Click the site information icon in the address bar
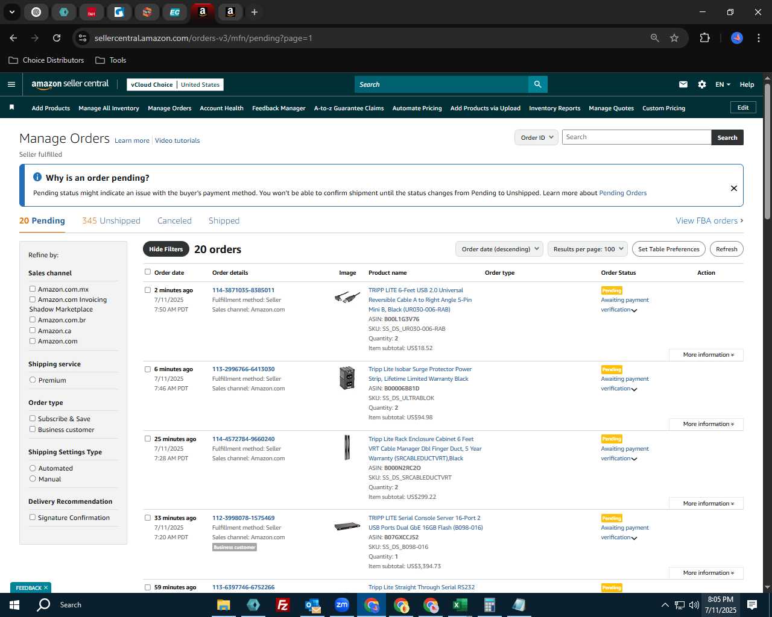 pos(83,38)
